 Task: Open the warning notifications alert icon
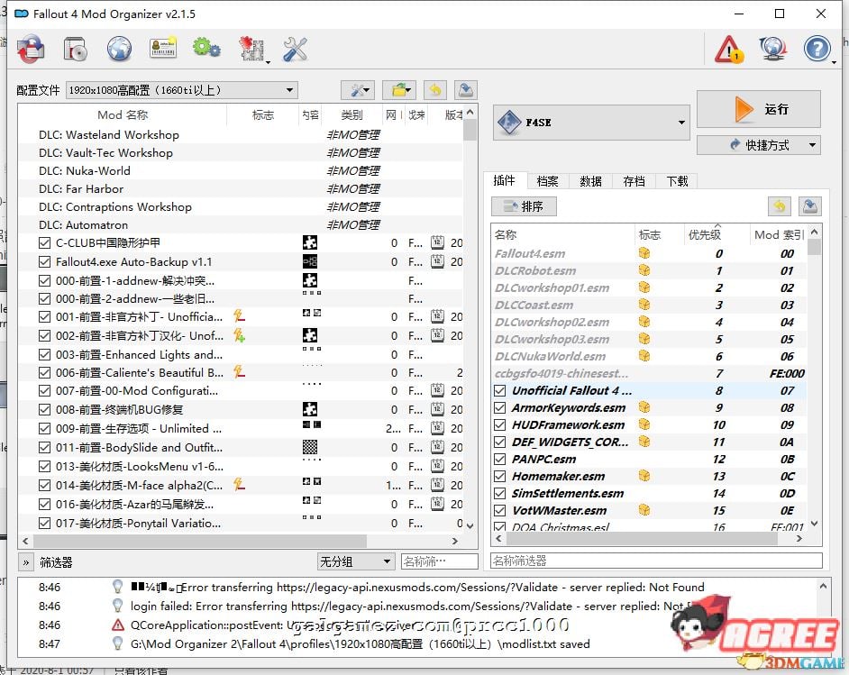pyautogui.click(x=729, y=50)
